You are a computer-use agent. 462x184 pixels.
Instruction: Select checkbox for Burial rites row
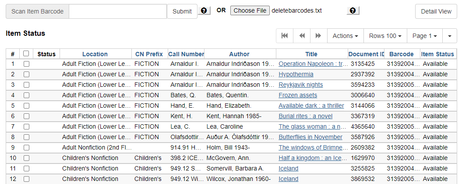point(26,116)
